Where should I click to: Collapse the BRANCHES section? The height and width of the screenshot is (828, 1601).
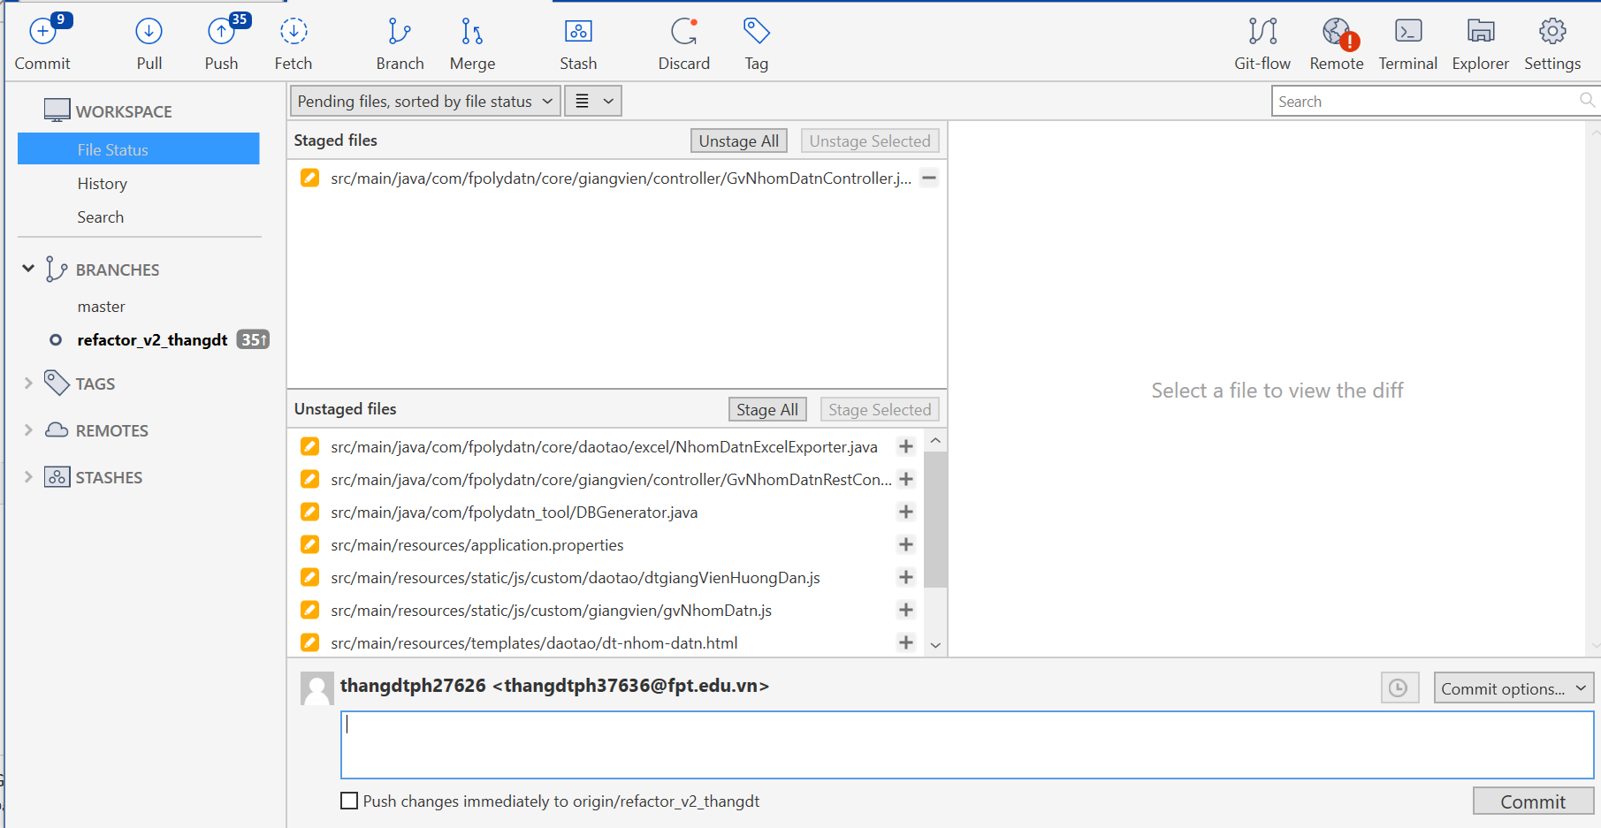tap(28, 269)
